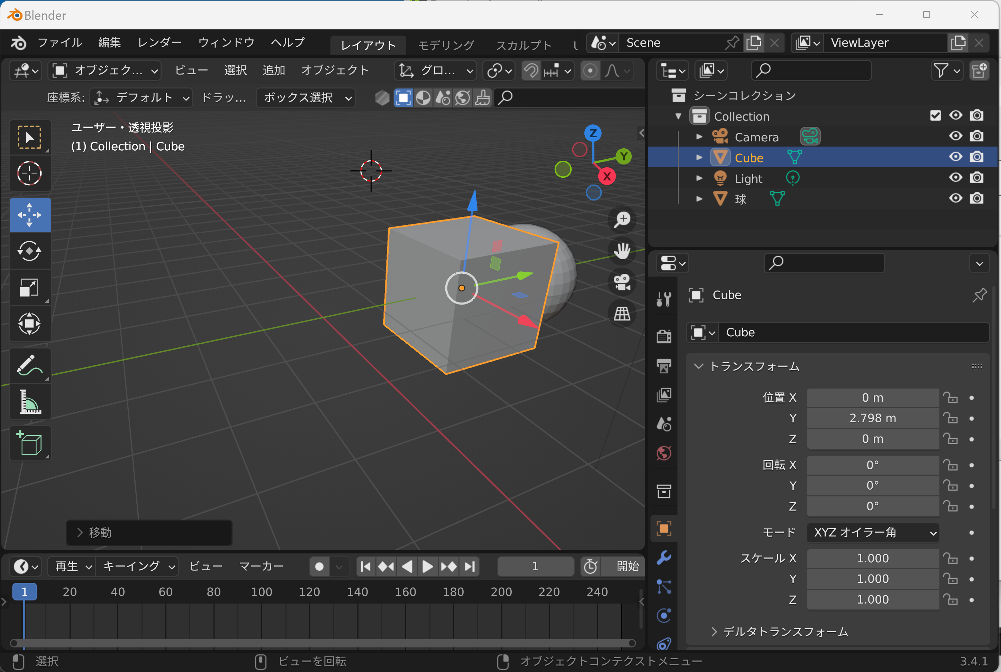
Task: Select the Add Cube tool
Action: [30, 444]
